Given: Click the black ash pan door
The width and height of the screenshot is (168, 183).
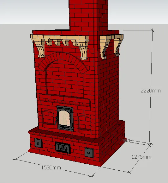Looking at the screenshot, I should click(x=63, y=148).
